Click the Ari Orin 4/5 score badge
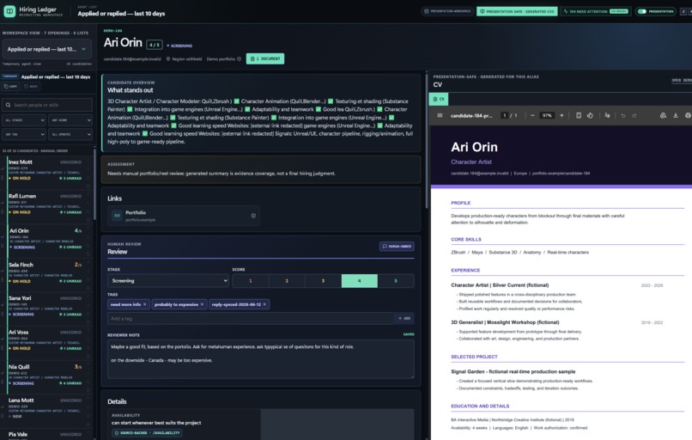Screen dimensions: 692x440 pyautogui.click(x=155, y=45)
